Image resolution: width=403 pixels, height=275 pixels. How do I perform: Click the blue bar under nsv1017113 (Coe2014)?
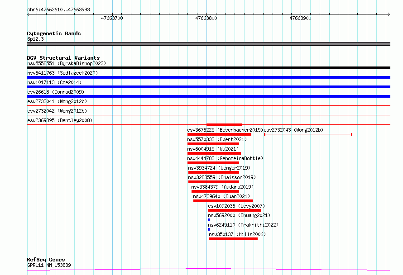tap(208, 87)
